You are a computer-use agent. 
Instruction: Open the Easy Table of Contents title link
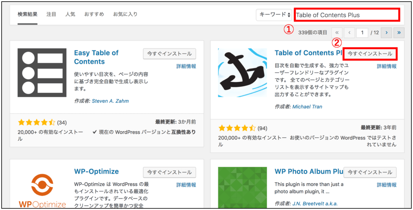click(x=96, y=57)
